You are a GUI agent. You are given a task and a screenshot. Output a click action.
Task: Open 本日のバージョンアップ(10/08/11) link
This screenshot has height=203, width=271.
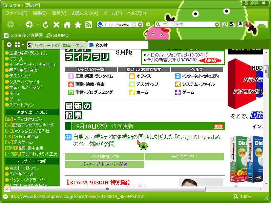[177, 55]
